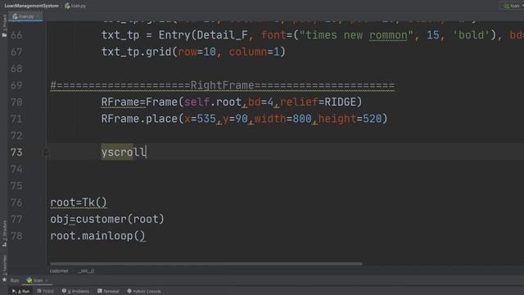Click the customer class breadcrumb
This screenshot has width=524, height=295.
(59, 271)
